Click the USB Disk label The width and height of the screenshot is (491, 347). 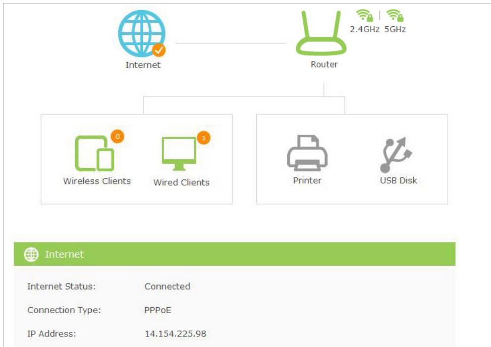(x=398, y=180)
